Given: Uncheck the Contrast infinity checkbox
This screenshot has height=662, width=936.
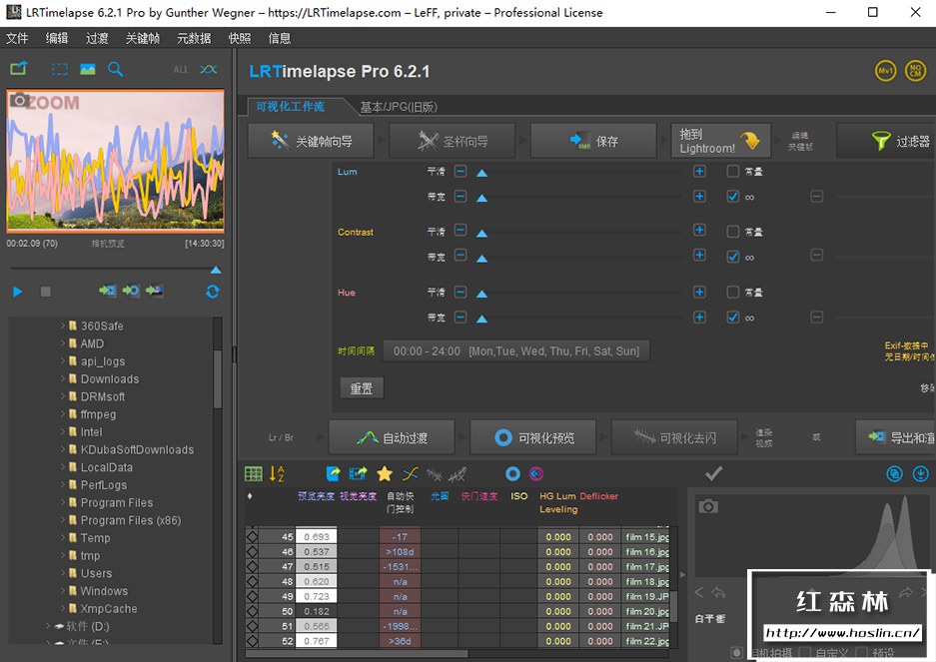Looking at the screenshot, I should pyautogui.click(x=733, y=257).
